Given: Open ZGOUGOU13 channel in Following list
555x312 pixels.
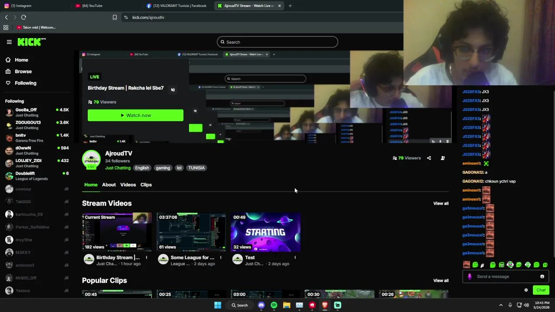Looking at the screenshot, I should pyautogui.click(x=37, y=125).
